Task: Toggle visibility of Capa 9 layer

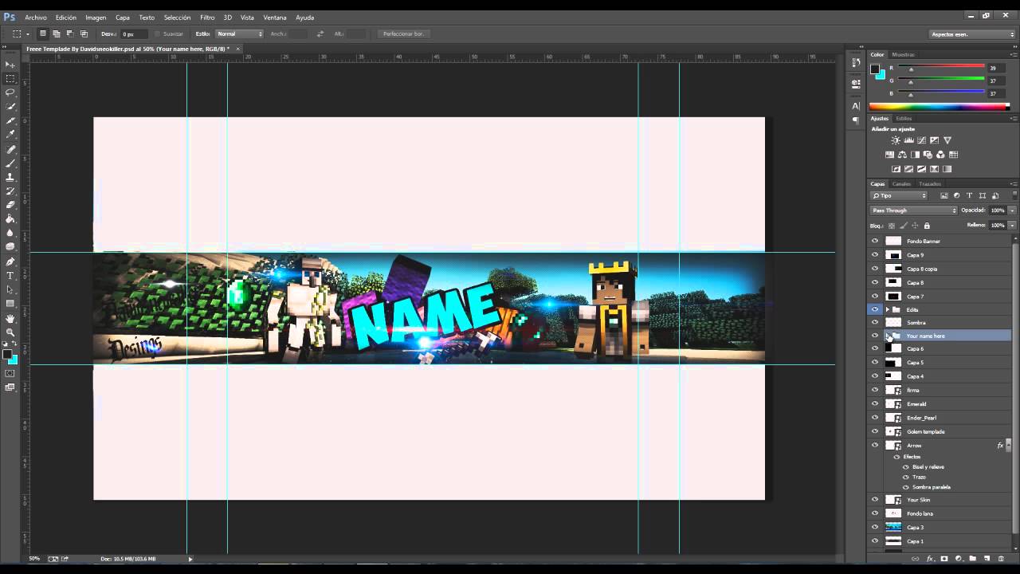Action: (875, 255)
